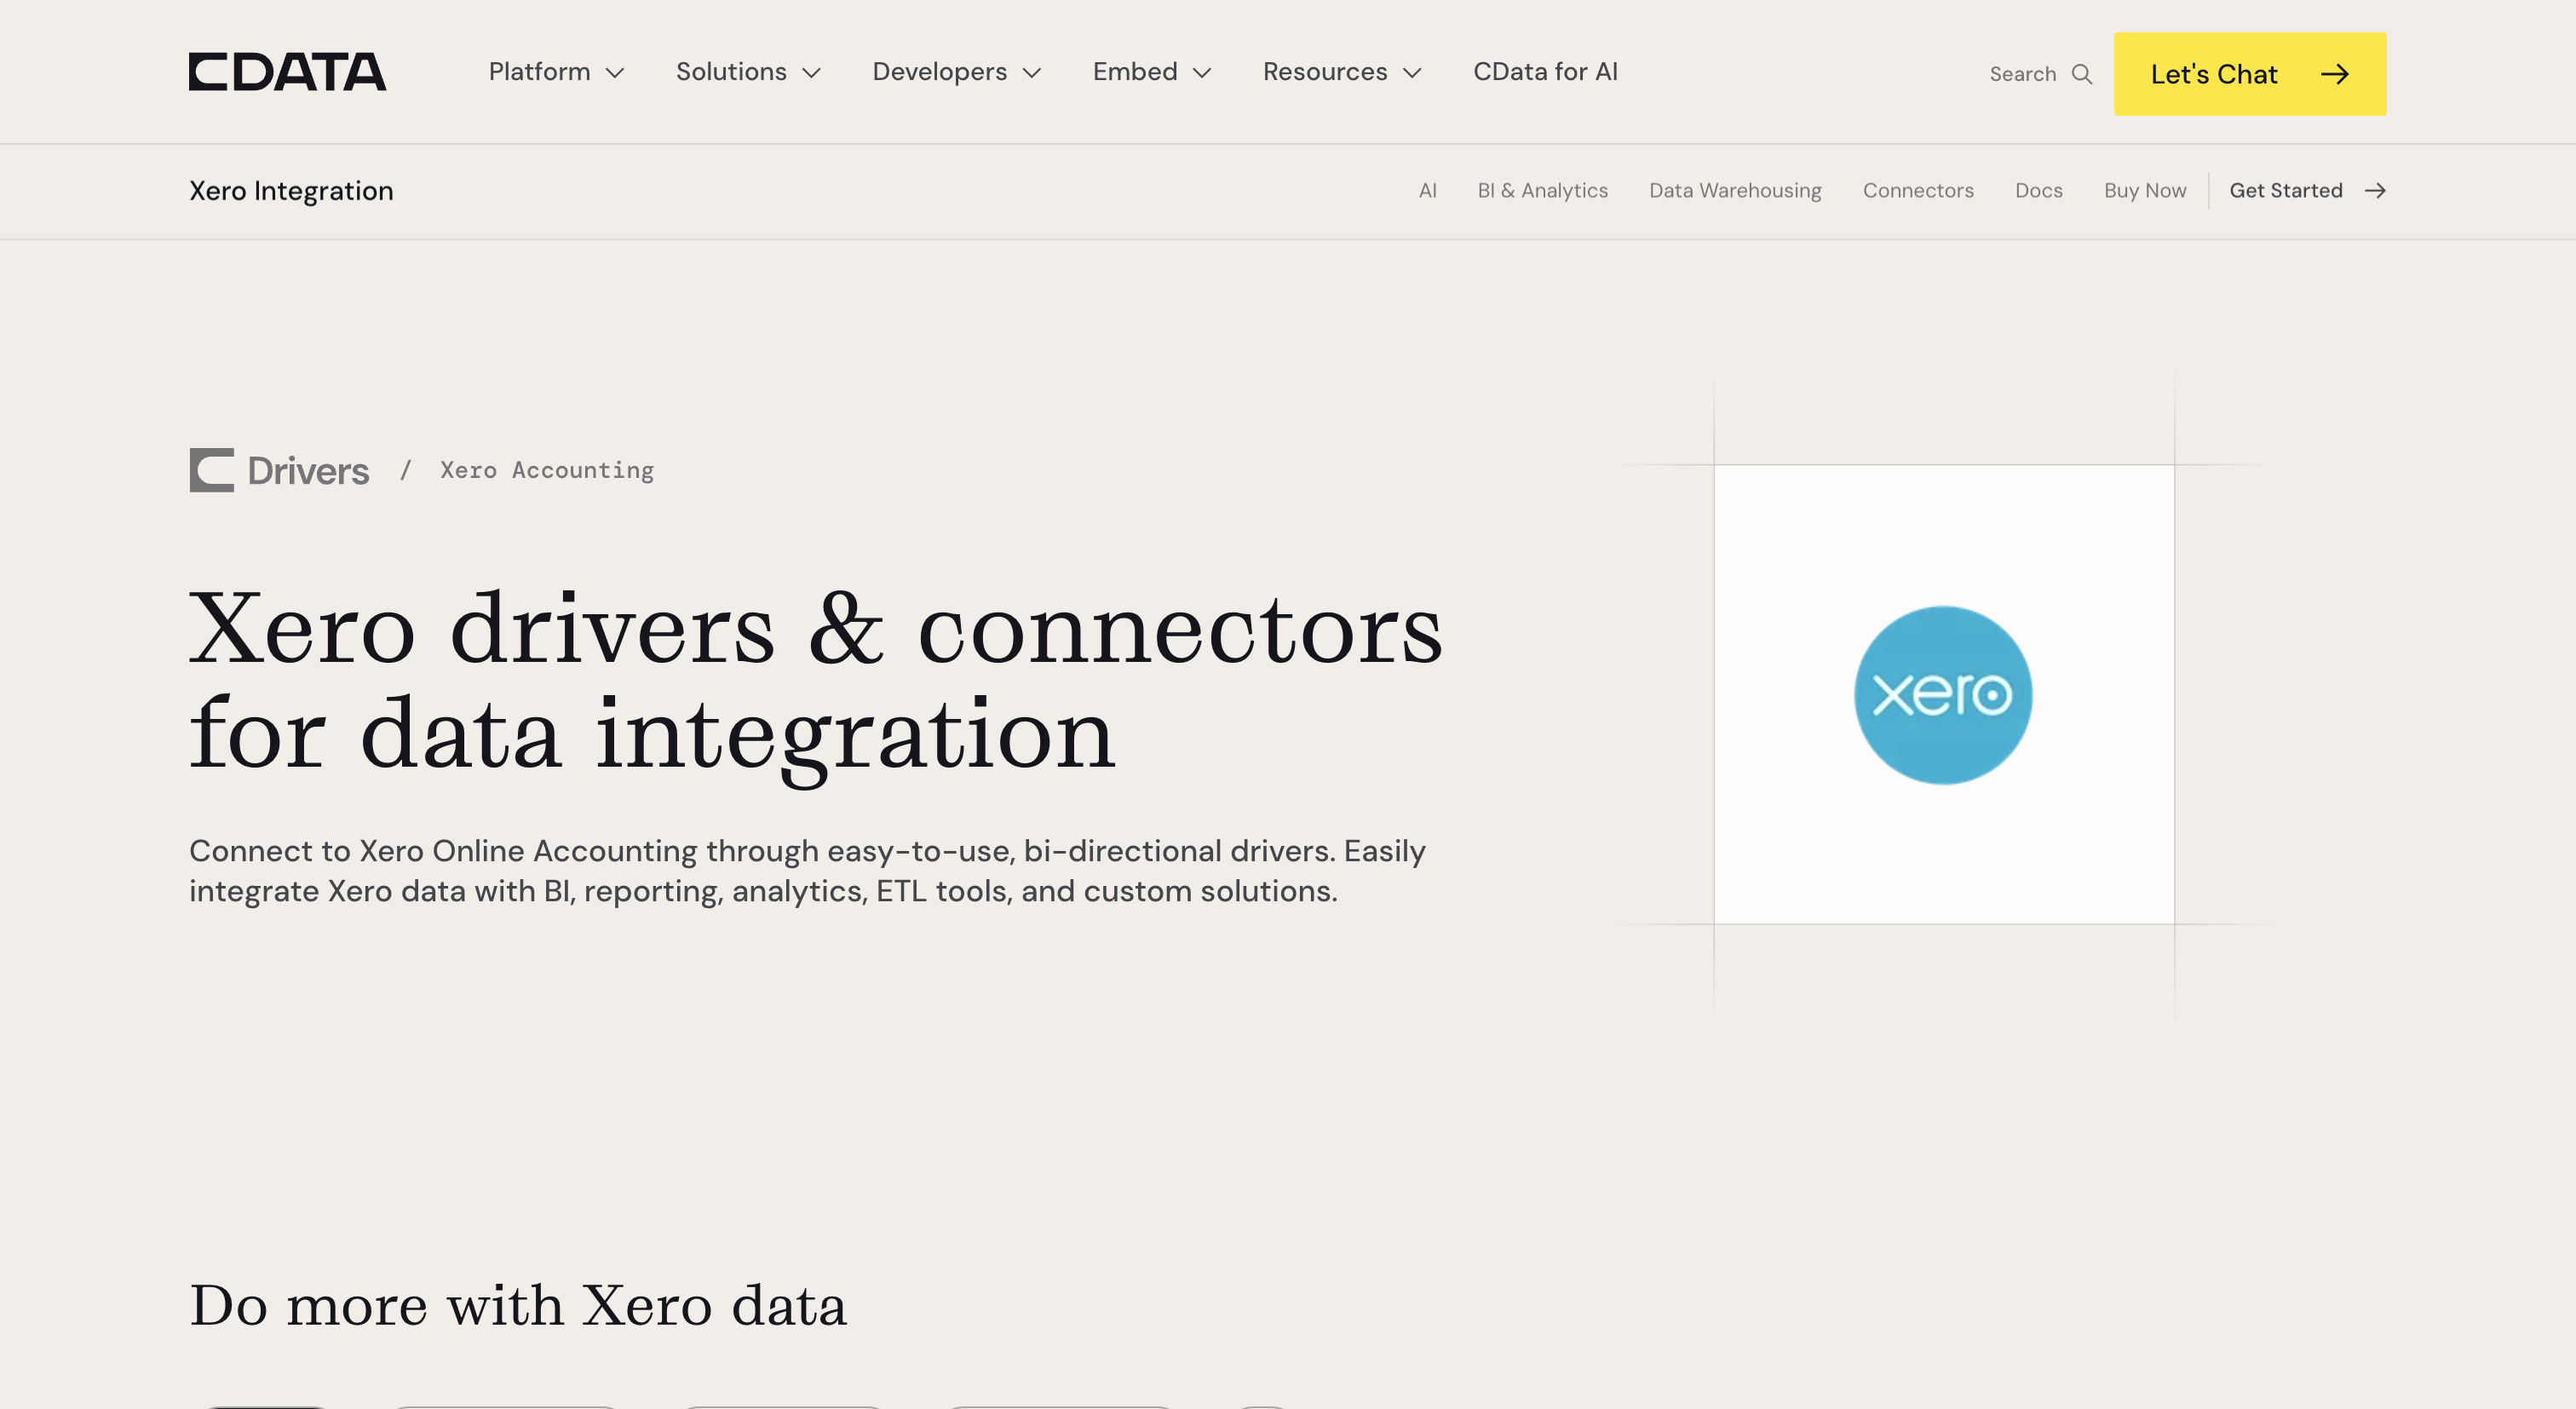
Task: Click the arrow on Let's Chat button
Action: click(2335, 74)
